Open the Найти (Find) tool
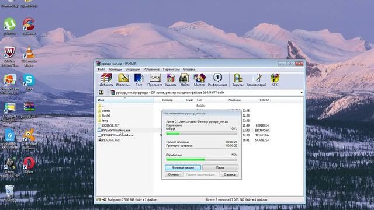The height and width of the screenshot is (210, 374). [185, 80]
